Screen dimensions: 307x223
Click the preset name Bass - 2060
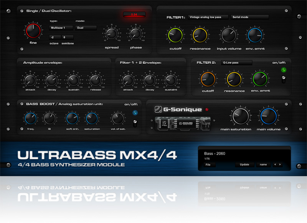coord(215,154)
